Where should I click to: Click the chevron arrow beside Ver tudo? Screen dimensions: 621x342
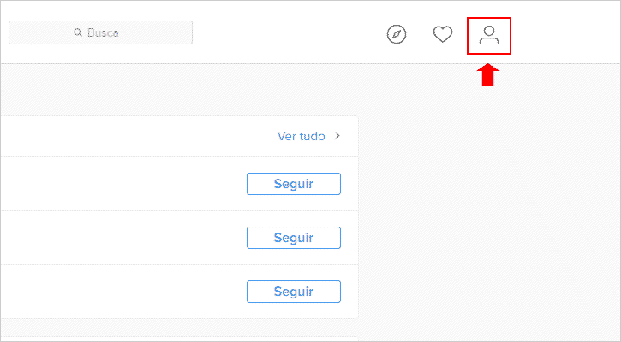coord(337,136)
